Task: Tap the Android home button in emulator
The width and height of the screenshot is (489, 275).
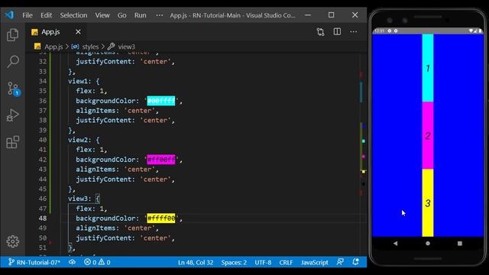Action: [428, 243]
